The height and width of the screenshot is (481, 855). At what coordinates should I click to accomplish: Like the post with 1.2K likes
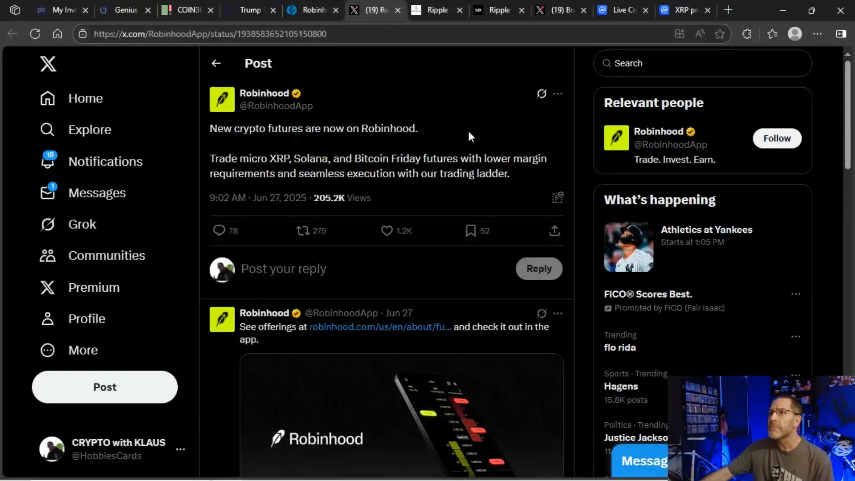click(x=396, y=231)
